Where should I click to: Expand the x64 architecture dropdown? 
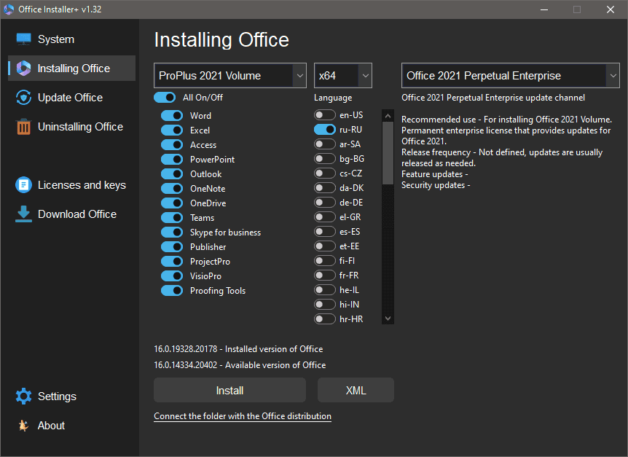pos(343,76)
